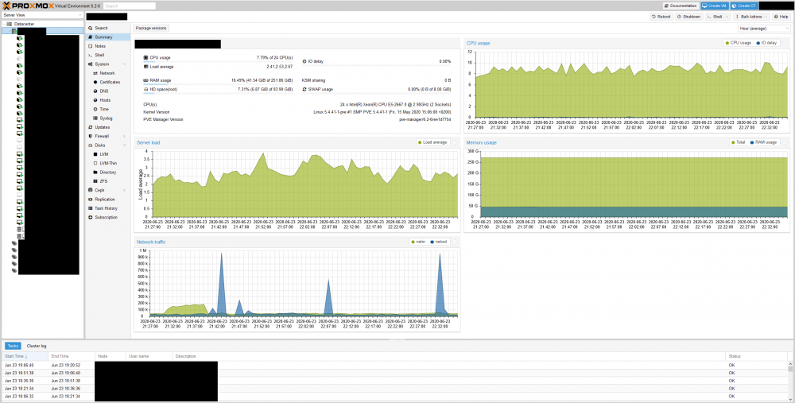Collapse the System menu group
The height and width of the screenshot is (403, 795).
click(125, 64)
